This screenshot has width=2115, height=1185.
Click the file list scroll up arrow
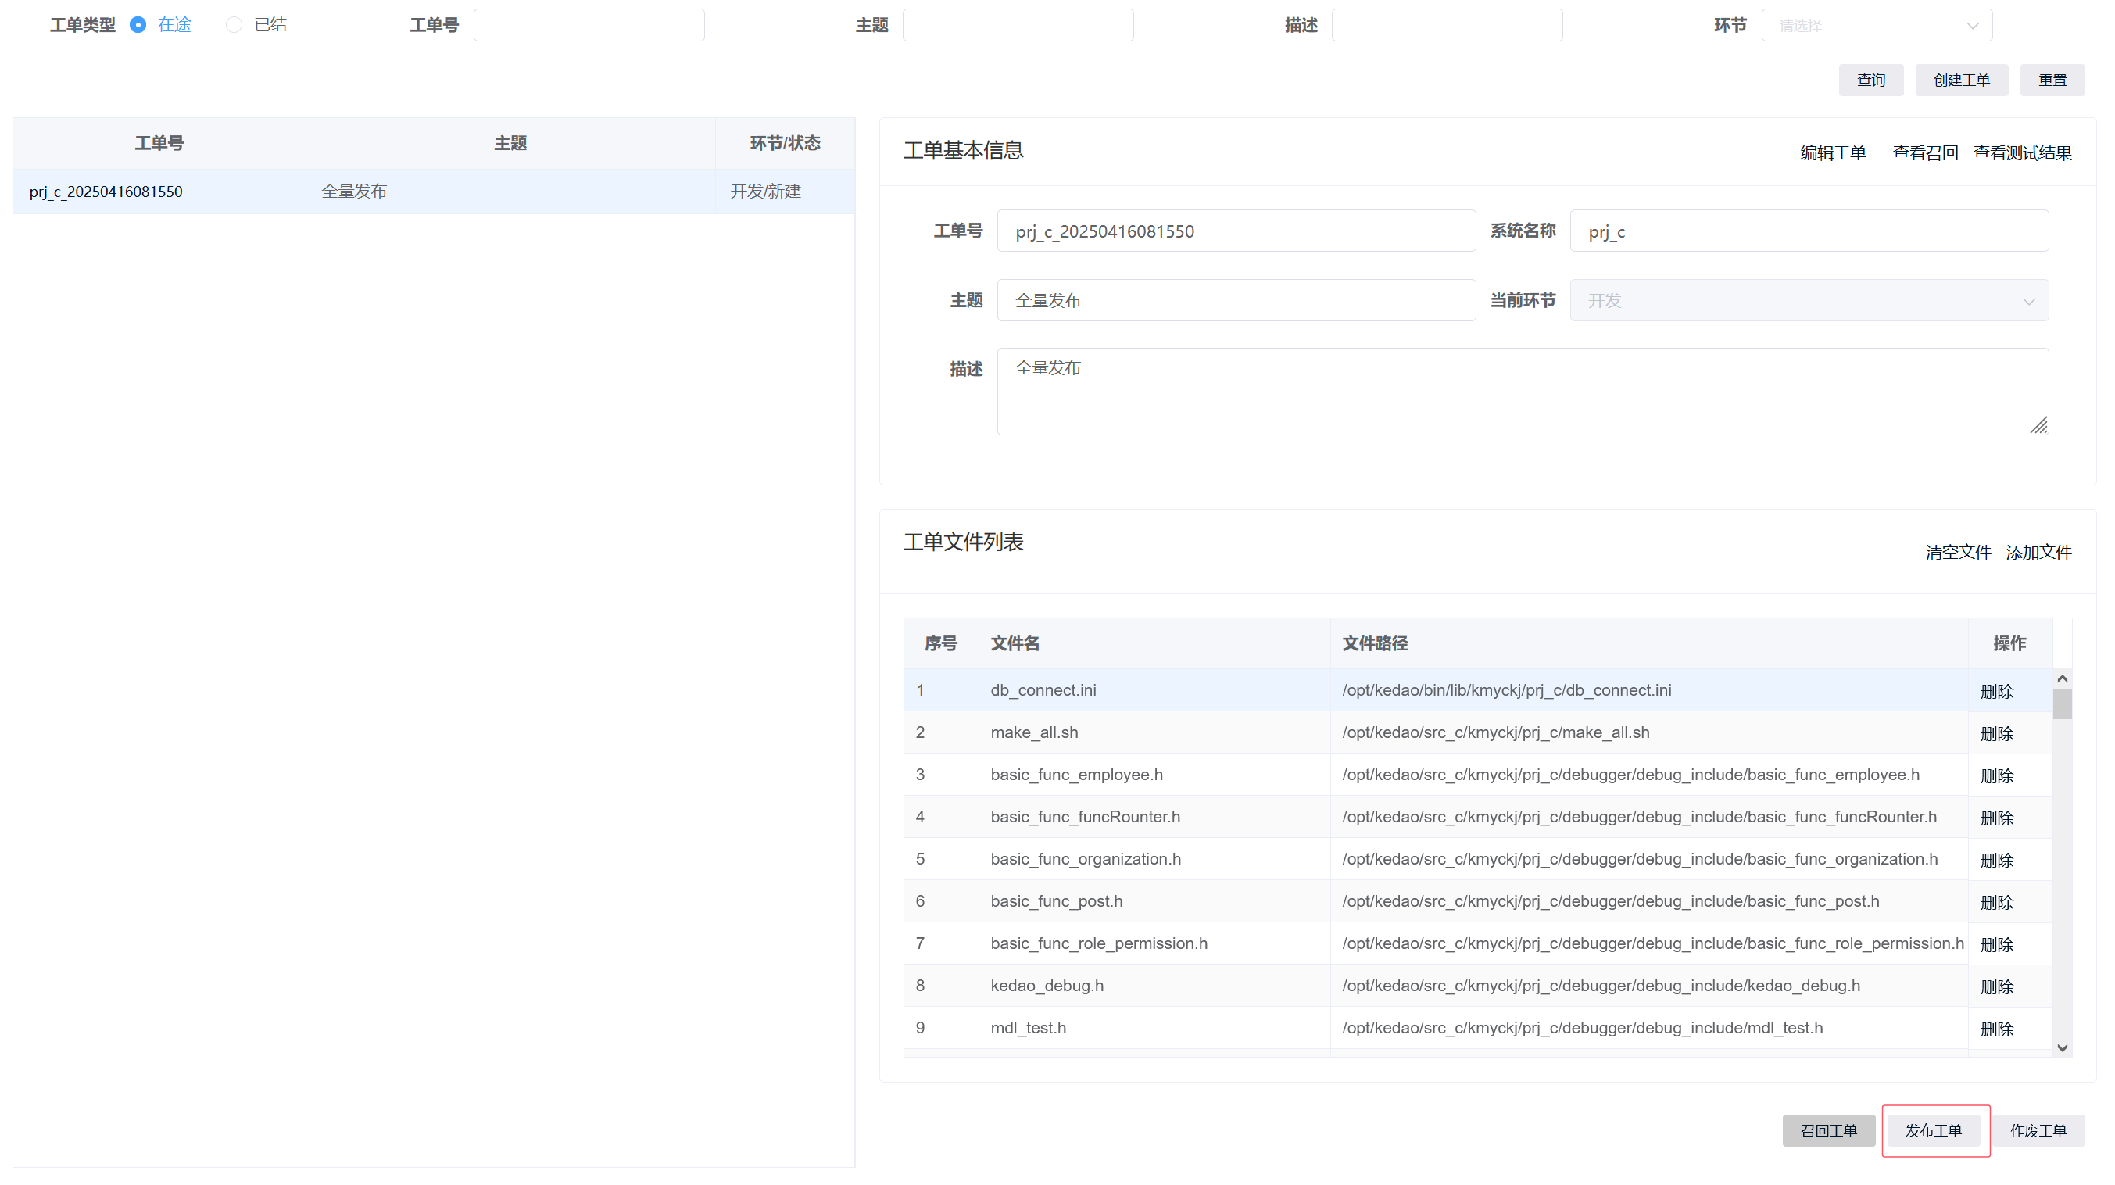2062,678
